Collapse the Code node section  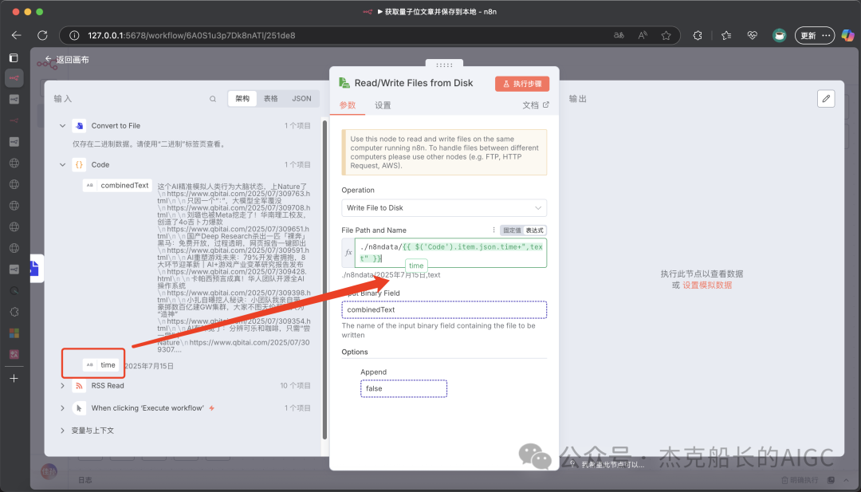[62, 165]
